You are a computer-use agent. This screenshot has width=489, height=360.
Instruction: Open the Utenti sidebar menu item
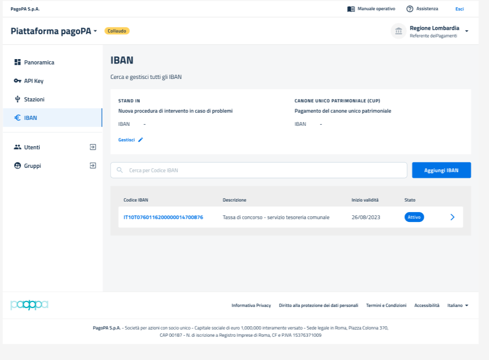(x=32, y=147)
